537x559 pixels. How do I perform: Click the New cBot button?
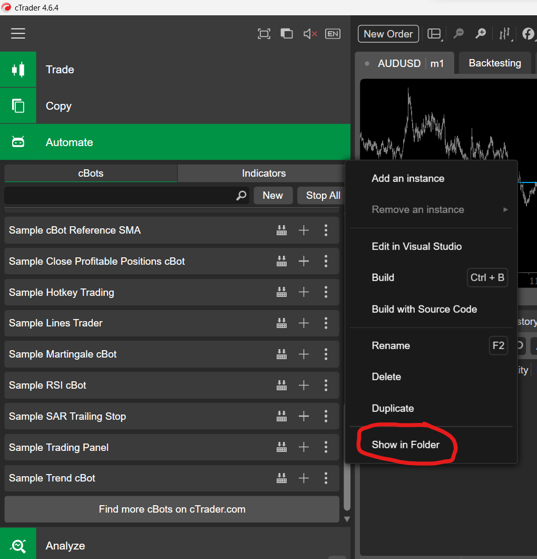[273, 195]
